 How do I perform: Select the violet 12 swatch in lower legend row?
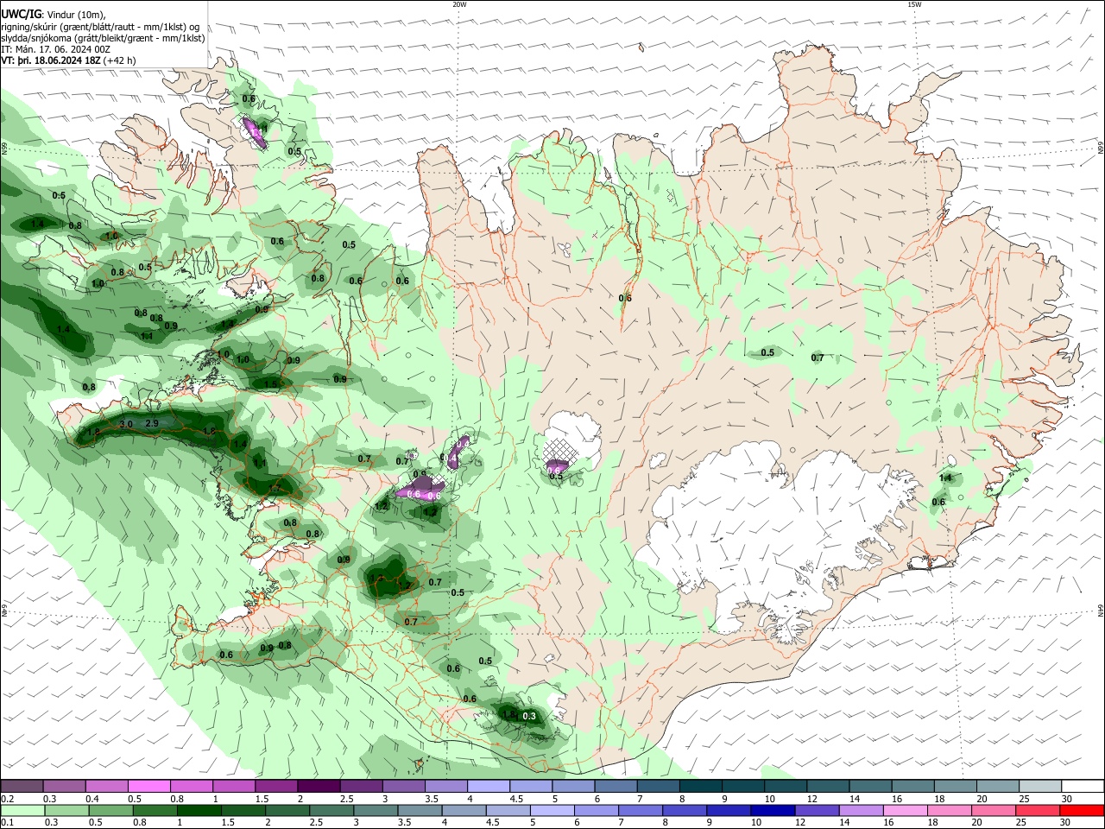coord(816,810)
